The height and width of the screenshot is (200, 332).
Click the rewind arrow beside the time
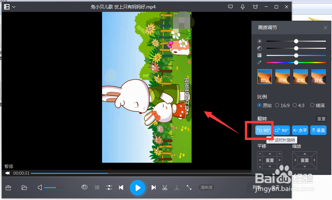[x=7, y=173]
